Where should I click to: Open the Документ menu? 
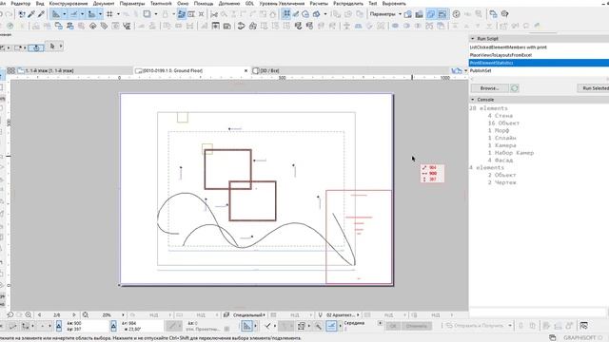(x=104, y=4)
